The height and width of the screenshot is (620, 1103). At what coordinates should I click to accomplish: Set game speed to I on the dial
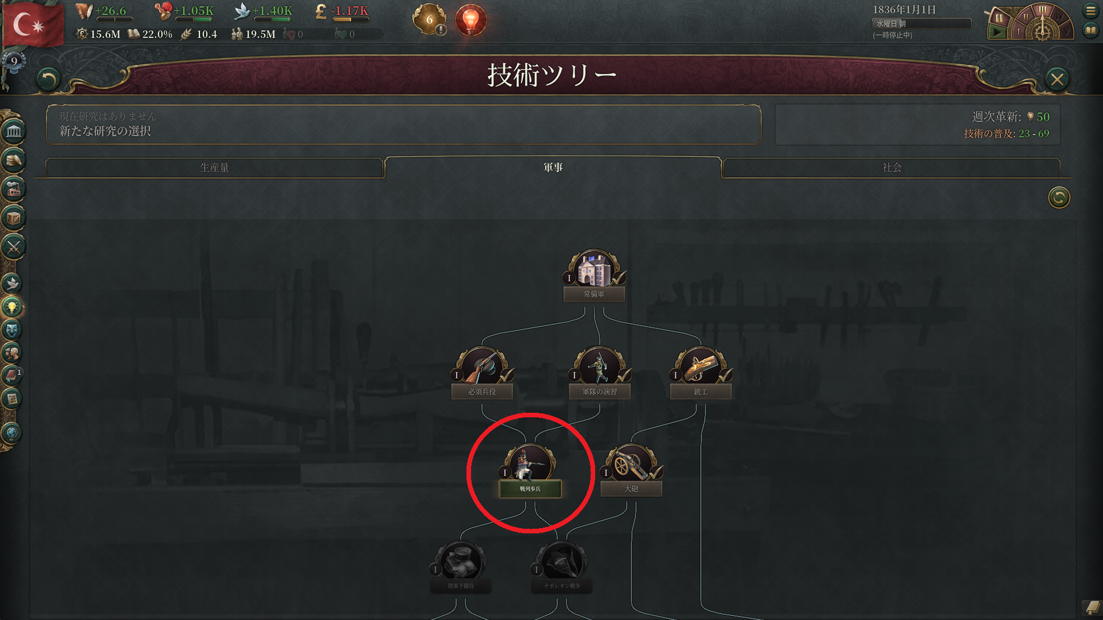[x=1019, y=31]
